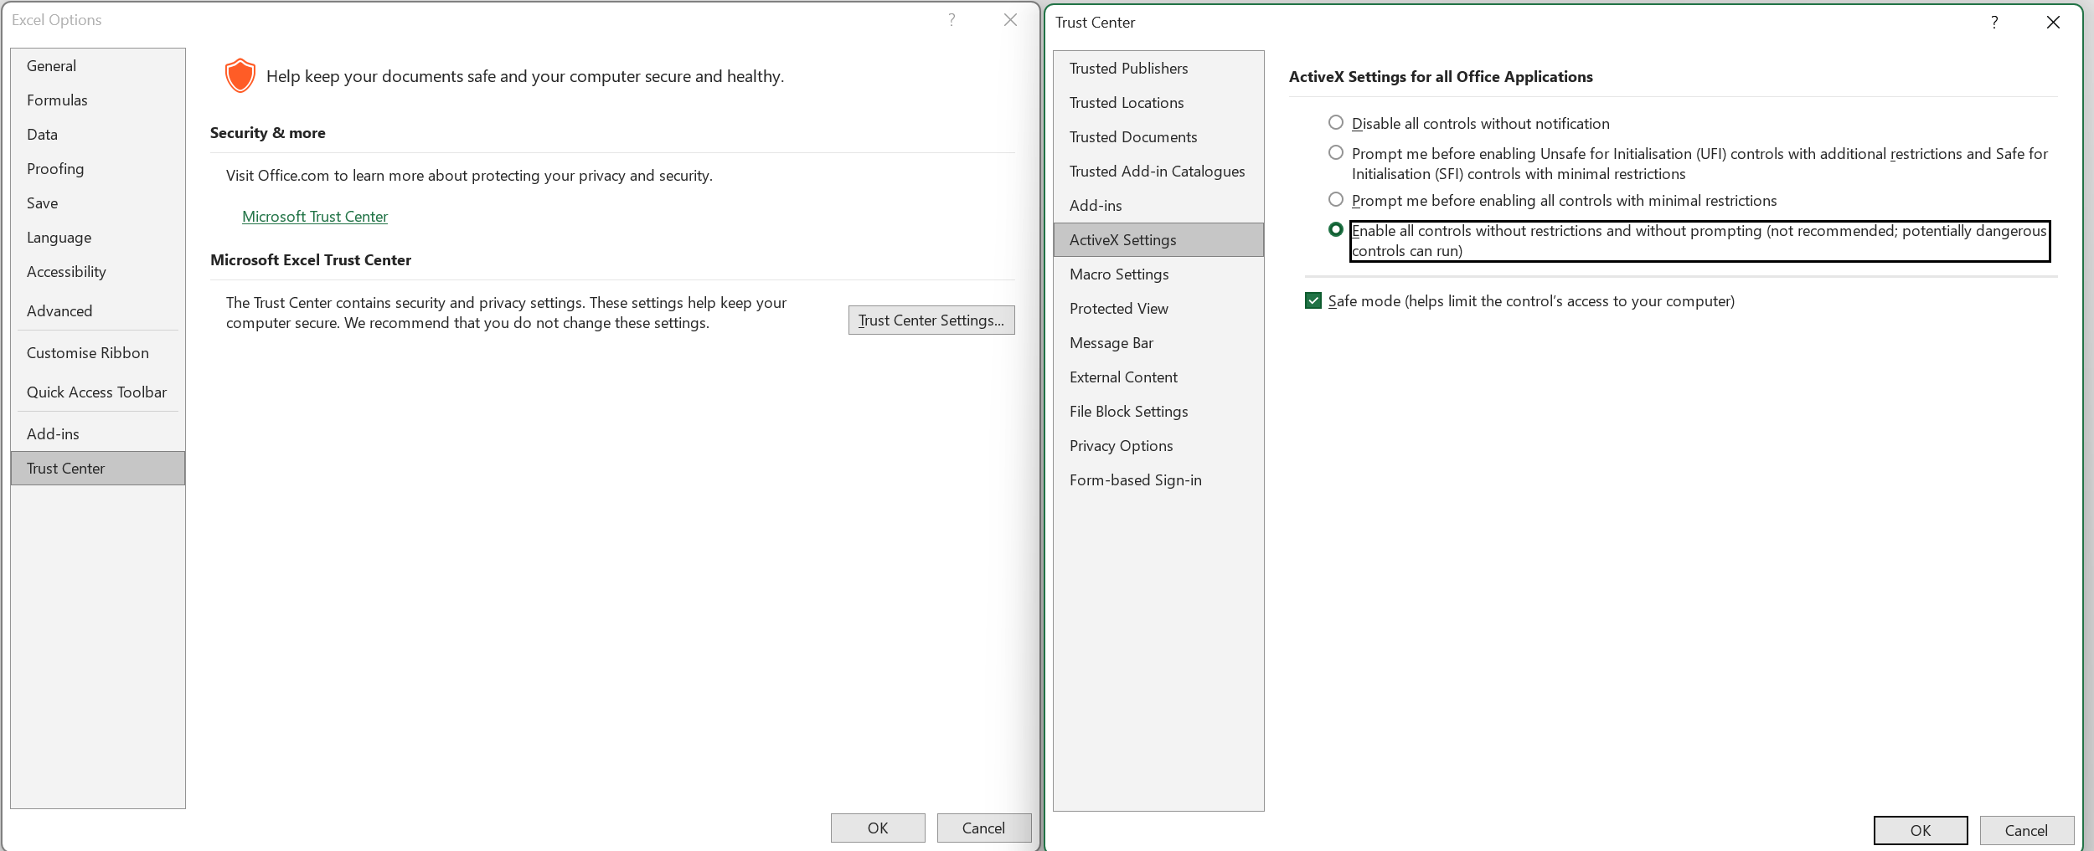Open Quick Access Toolbar in Excel Options
Viewport: 2094px width, 851px height.
pos(98,392)
